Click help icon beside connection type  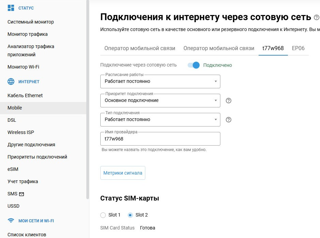(229, 120)
